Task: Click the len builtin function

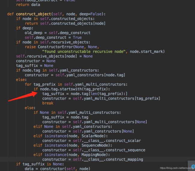Action: click(x=94, y=94)
